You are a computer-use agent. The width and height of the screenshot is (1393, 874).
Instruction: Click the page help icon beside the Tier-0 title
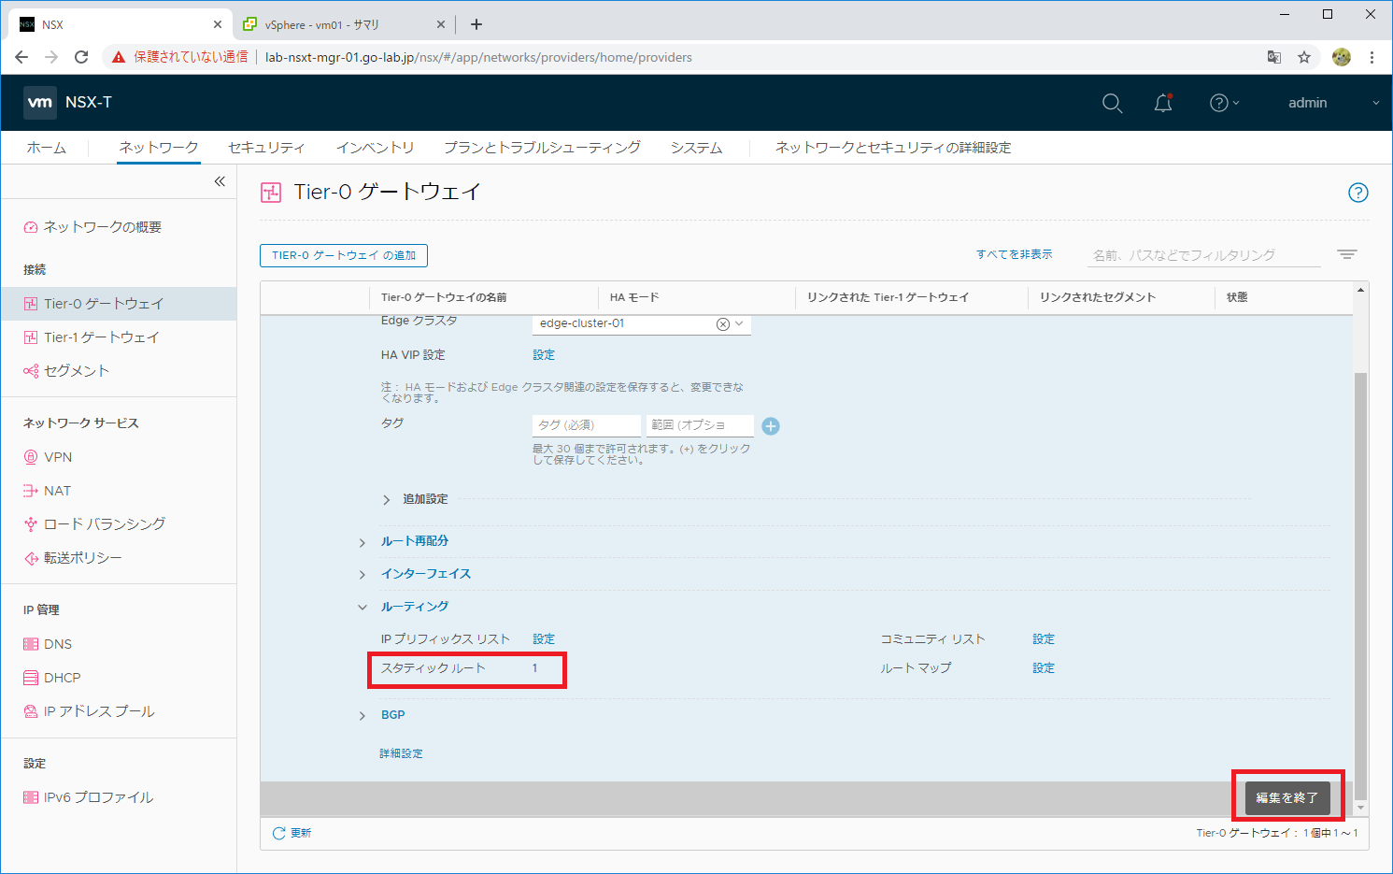click(x=1358, y=193)
